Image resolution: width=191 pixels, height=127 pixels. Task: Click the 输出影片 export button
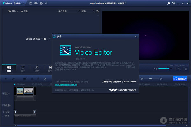(180, 79)
